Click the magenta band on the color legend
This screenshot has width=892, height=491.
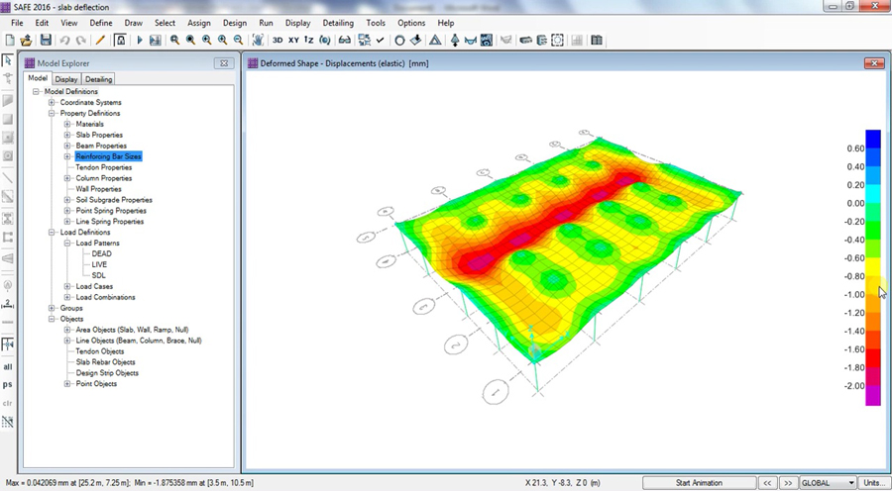[x=872, y=393]
